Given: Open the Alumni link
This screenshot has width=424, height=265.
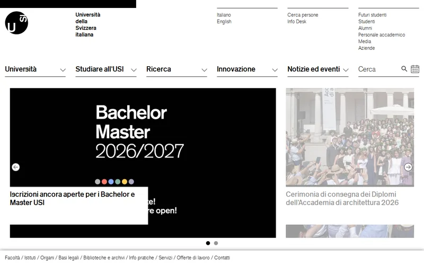Looking at the screenshot, I should coord(365,28).
